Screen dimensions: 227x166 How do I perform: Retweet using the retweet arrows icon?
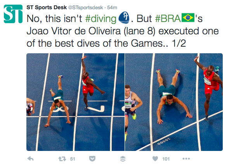click(62, 159)
